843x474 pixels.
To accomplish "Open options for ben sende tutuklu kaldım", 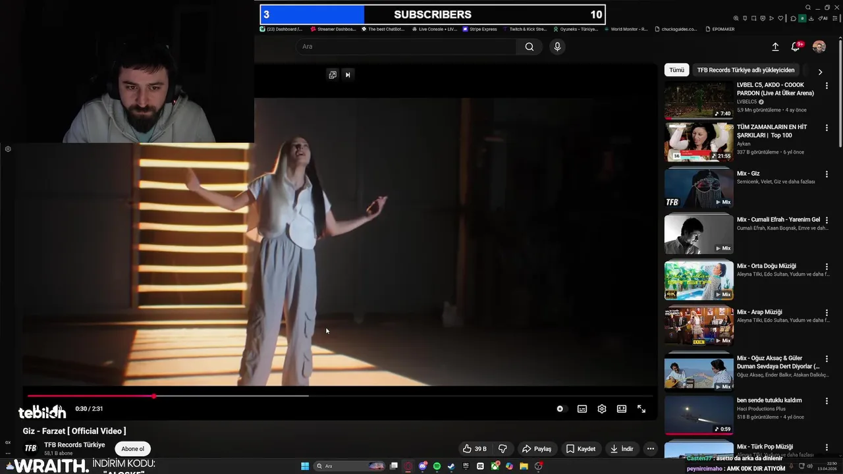I will pos(827,401).
